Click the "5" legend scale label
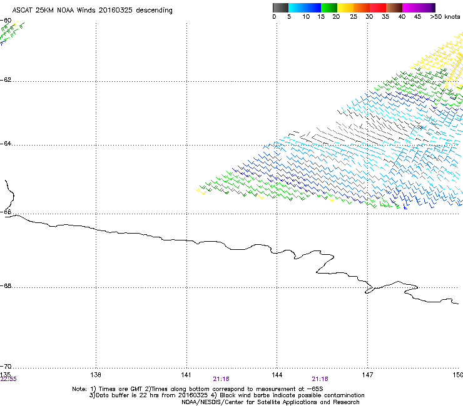 (289, 17)
